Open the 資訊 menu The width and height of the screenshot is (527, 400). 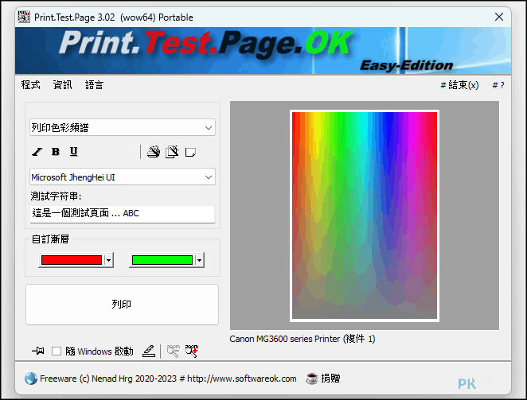(63, 85)
